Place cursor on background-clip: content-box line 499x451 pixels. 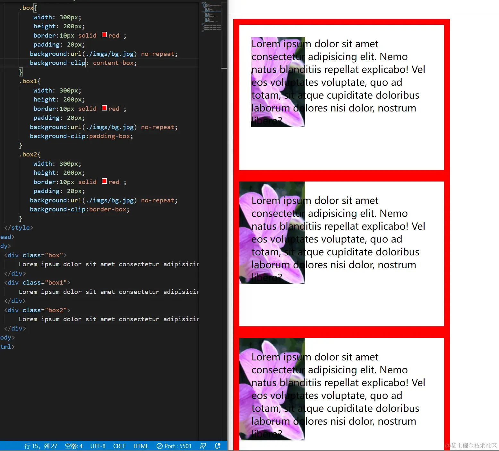(x=83, y=63)
